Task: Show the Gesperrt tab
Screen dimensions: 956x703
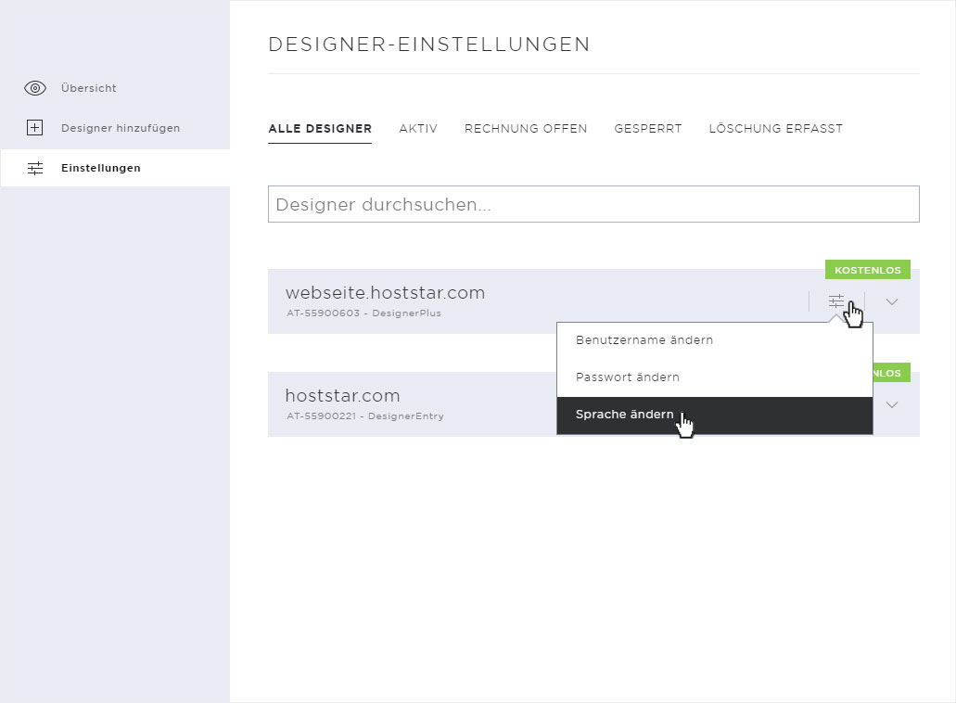Action: (648, 129)
